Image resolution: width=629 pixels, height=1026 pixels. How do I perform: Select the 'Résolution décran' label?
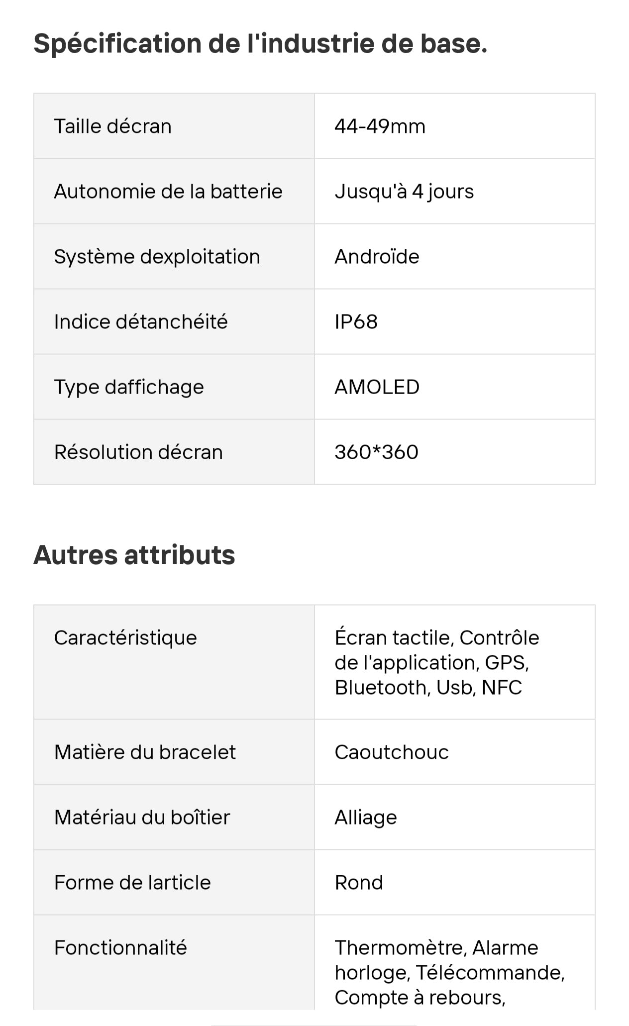coord(138,452)
